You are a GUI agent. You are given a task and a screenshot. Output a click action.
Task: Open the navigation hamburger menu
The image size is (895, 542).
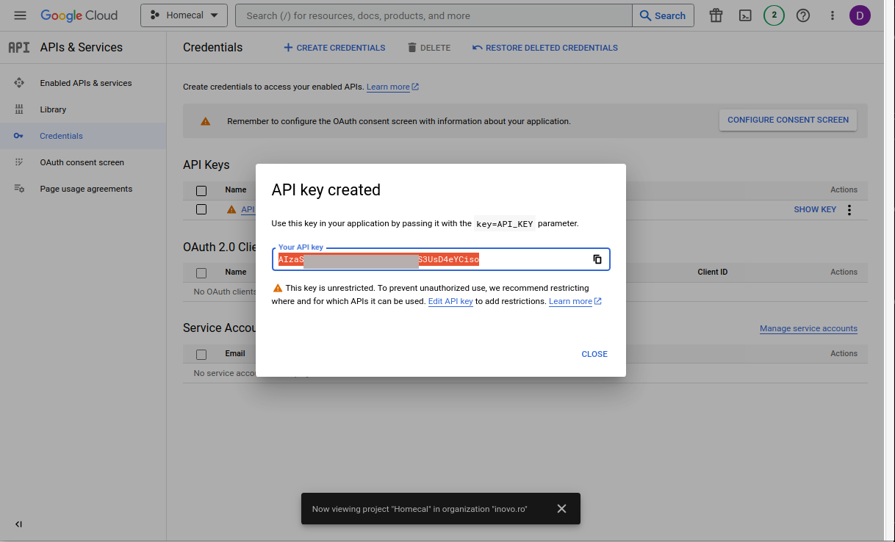click(20, 15)
